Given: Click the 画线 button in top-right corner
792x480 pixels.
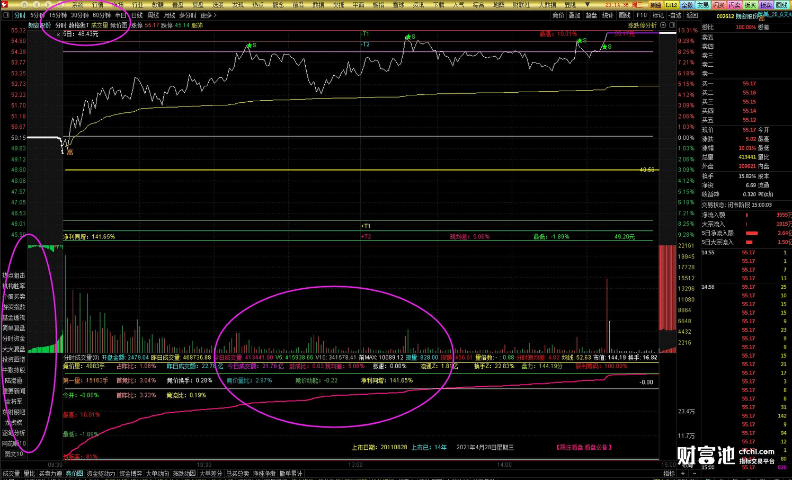Looking at the screenshot, I should tap(782, 5).
